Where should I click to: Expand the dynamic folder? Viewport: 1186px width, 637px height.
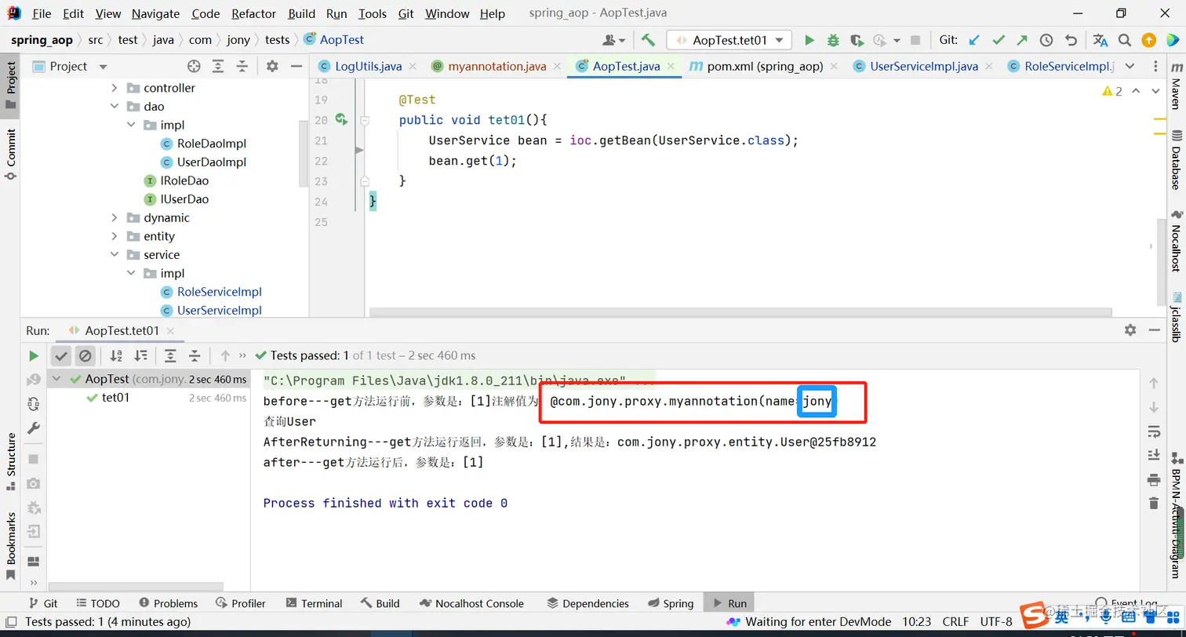(x=115, y=218)
